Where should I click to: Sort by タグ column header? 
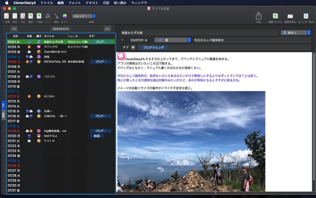(102, 36)
